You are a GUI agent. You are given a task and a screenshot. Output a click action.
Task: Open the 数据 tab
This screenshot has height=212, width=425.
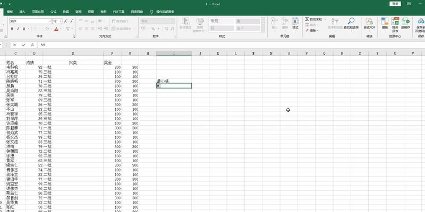click(66, 12)
